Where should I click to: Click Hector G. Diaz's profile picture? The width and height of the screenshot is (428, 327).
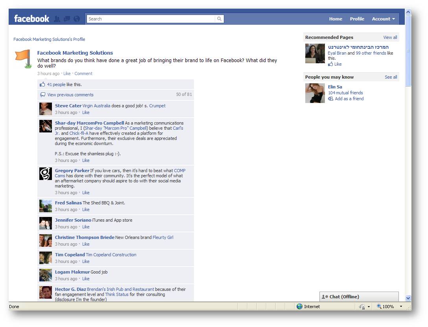(x=46, y=292)
